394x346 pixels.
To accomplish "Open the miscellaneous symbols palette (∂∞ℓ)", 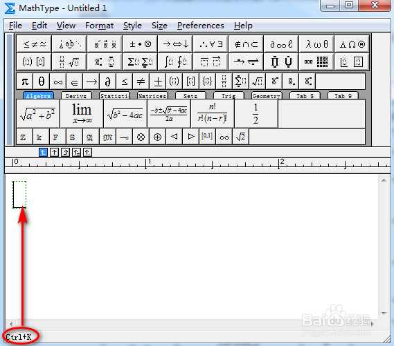I will click(281, 44).
